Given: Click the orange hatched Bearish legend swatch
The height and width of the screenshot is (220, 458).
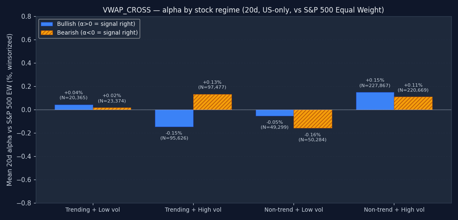Looking at the screenshot, I should click(x=47, y=32).
